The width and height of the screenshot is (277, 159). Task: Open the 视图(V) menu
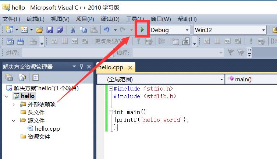[60, 19]
